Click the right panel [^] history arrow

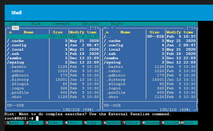click(190, 28)
